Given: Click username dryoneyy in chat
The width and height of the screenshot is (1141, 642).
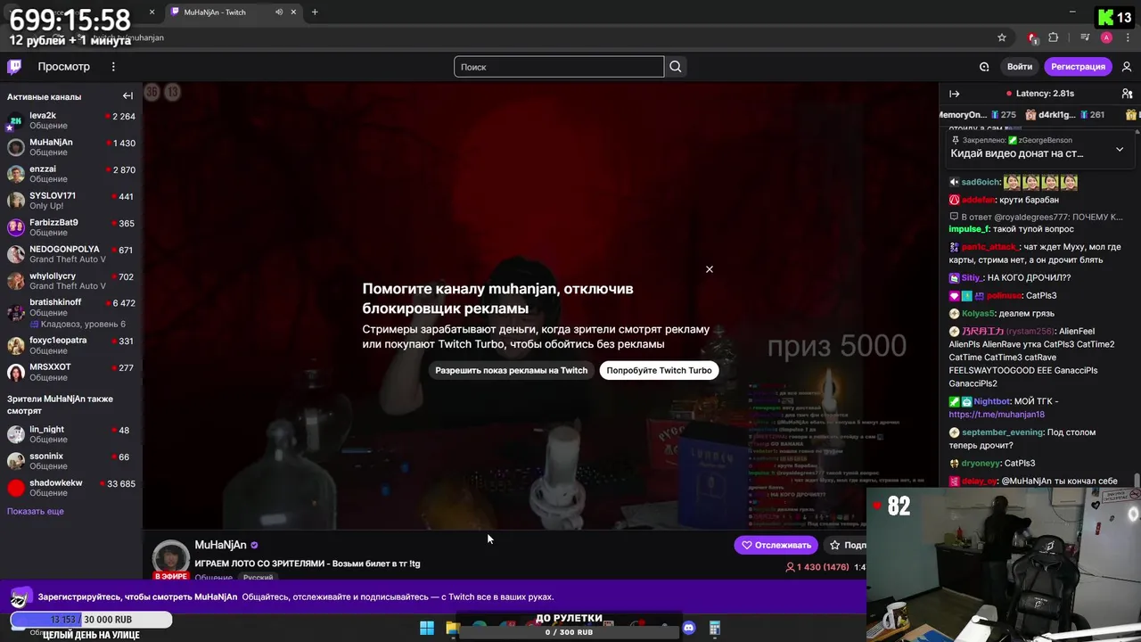Looking at the screenshot, I should click(981, 464).
